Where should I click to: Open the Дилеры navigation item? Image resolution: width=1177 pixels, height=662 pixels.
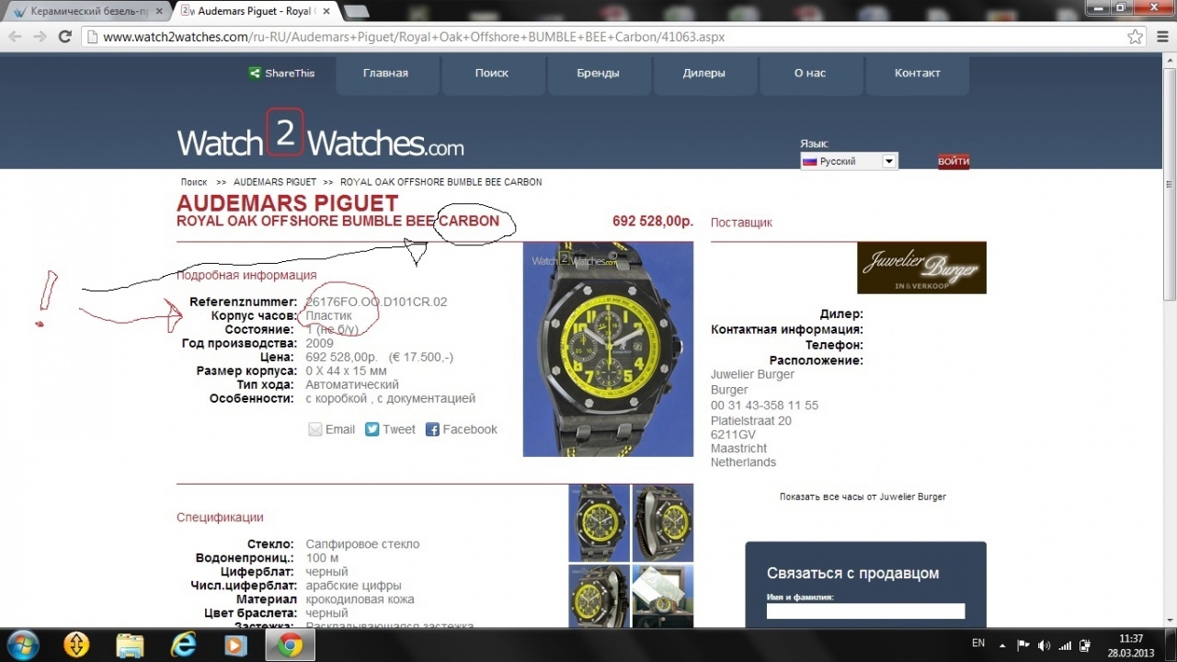703,74
